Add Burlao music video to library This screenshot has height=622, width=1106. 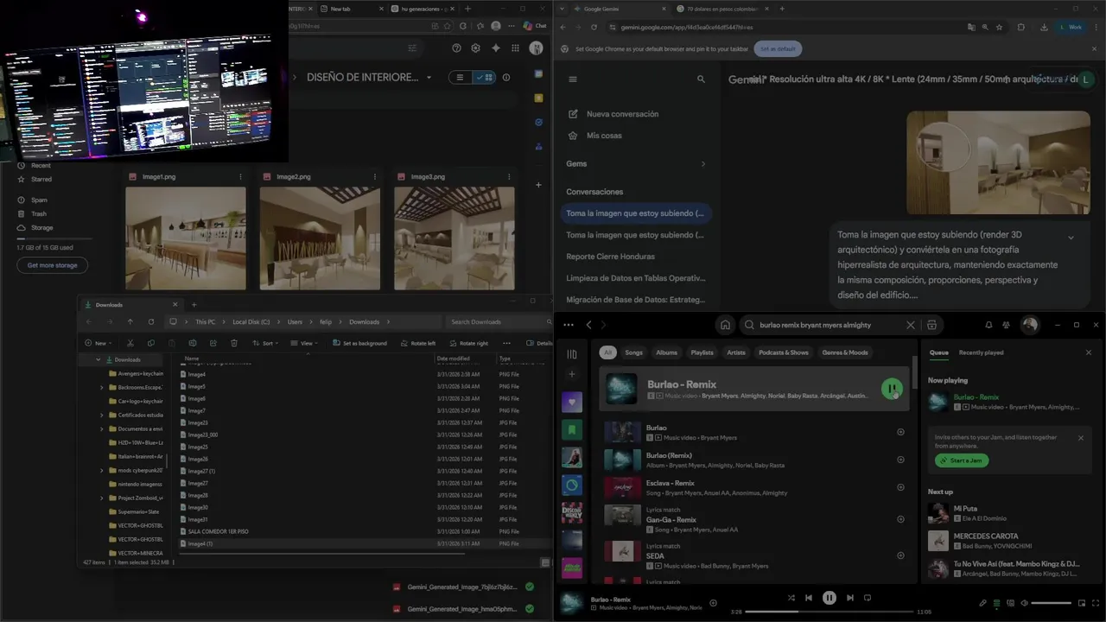click(900, 432)
